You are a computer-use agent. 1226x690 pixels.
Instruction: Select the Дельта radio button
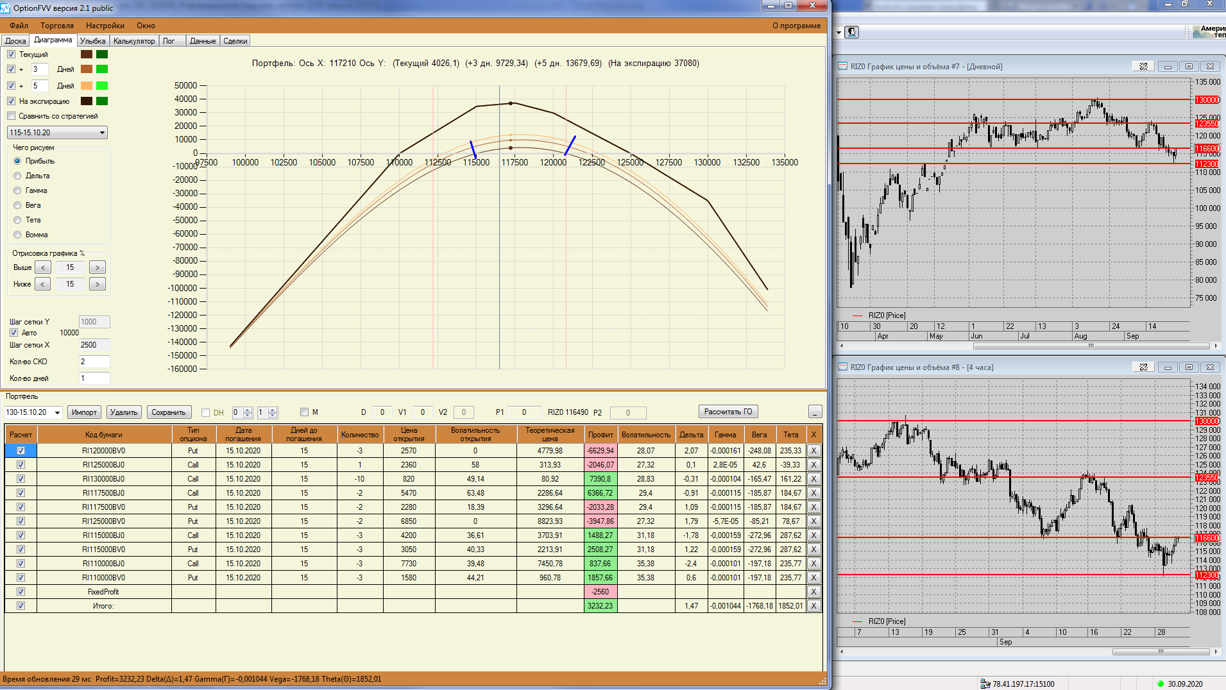click(17, 176)
